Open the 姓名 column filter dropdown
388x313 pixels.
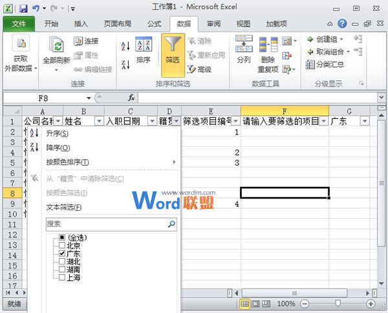coord(98,121)
